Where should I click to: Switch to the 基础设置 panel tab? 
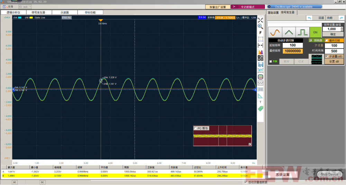click(273, 12)
